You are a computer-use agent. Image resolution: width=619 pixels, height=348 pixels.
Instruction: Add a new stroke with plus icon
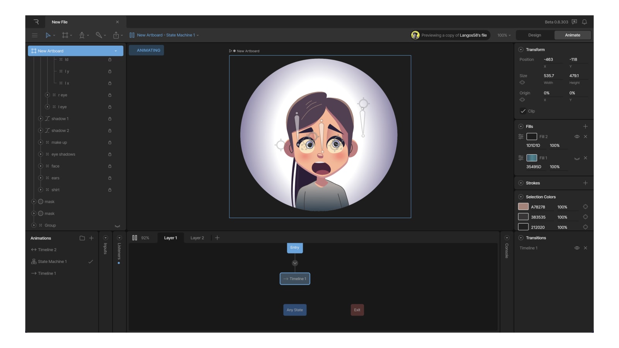[x=585, y=183]
